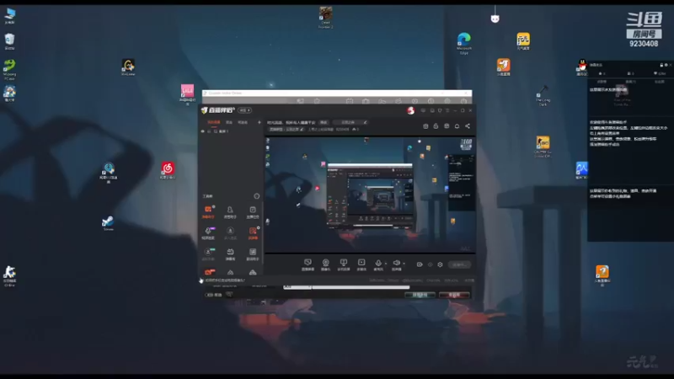Click the icon left of the bell
This screenshot has width=674, height=379.
[447, 125]
